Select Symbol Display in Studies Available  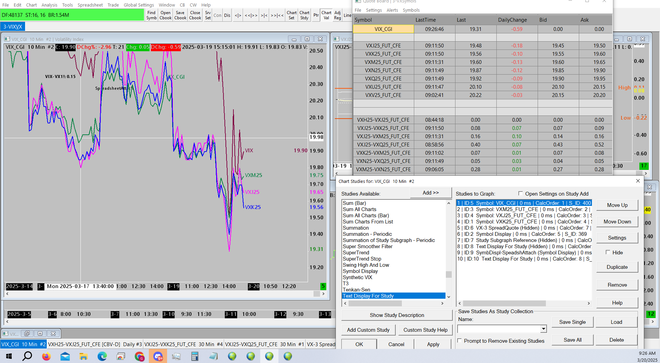(360, 271)
